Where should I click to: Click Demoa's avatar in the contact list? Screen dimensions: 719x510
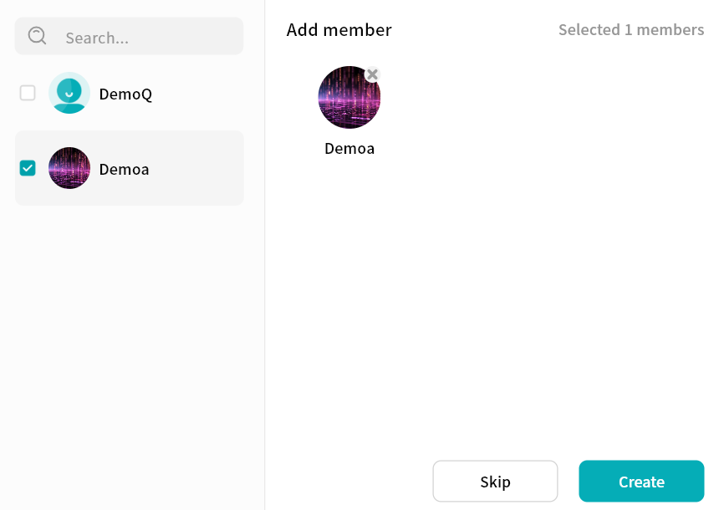[x=69, y=168]
